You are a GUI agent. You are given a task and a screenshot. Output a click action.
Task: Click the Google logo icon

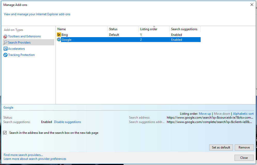pyautogui.click(x=59, y=39)
